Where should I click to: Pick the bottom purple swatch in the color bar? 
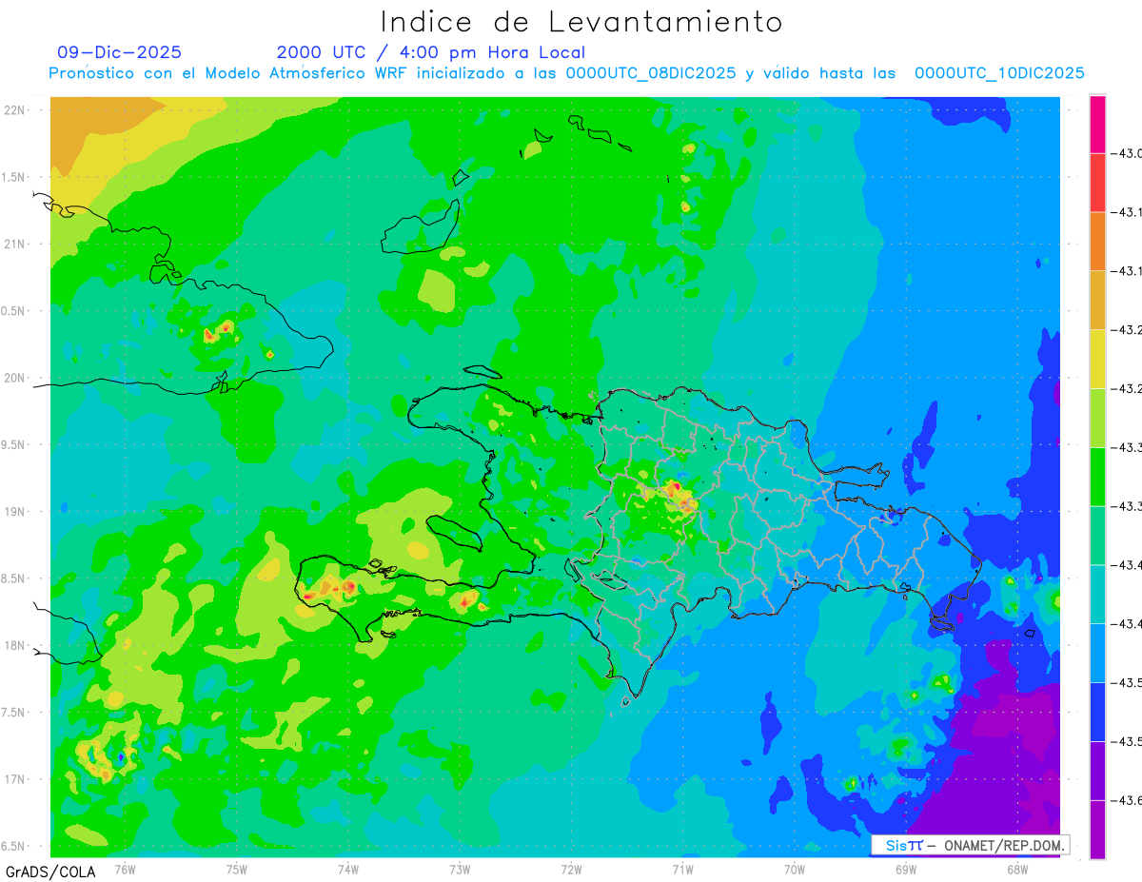coord(1097,830)
